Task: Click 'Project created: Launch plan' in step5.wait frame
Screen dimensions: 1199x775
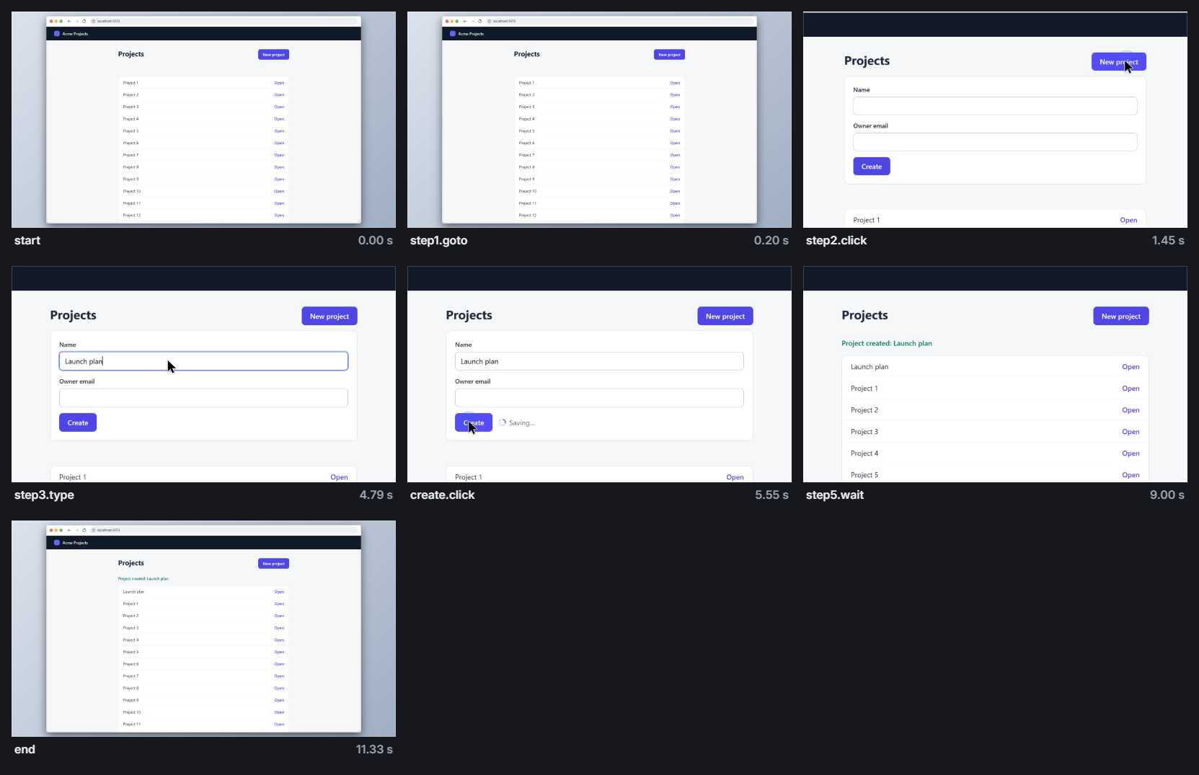Action: tap(887, 344)
